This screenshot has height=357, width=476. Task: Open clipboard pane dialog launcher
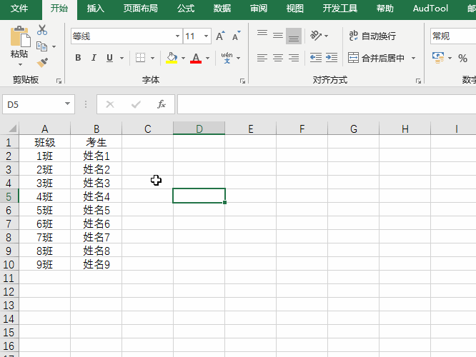coord(59,81)
